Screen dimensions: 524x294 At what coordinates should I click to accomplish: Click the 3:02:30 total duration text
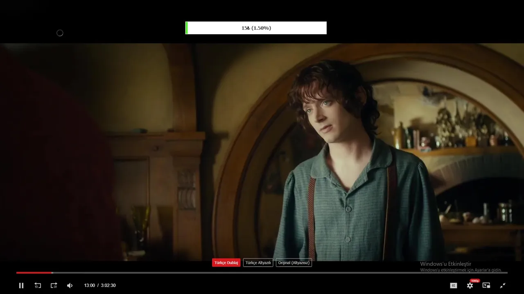click(108, 285)
